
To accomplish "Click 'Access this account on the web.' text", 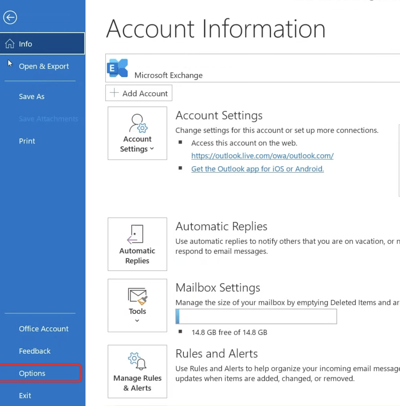I will click(x=244, y=143).
